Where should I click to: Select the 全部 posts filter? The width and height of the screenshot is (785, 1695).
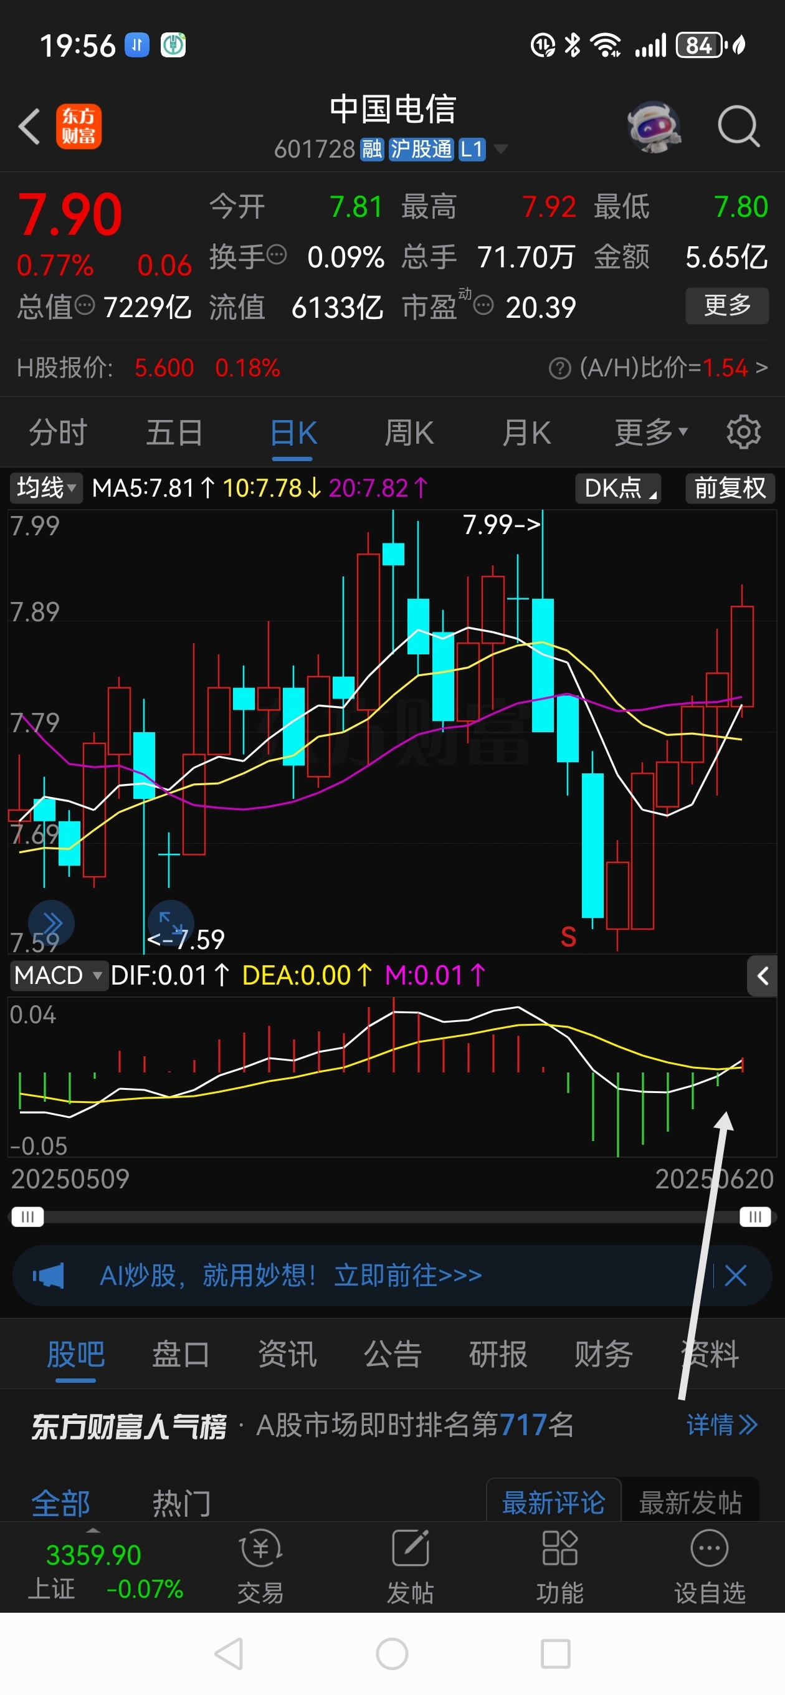60,1503
